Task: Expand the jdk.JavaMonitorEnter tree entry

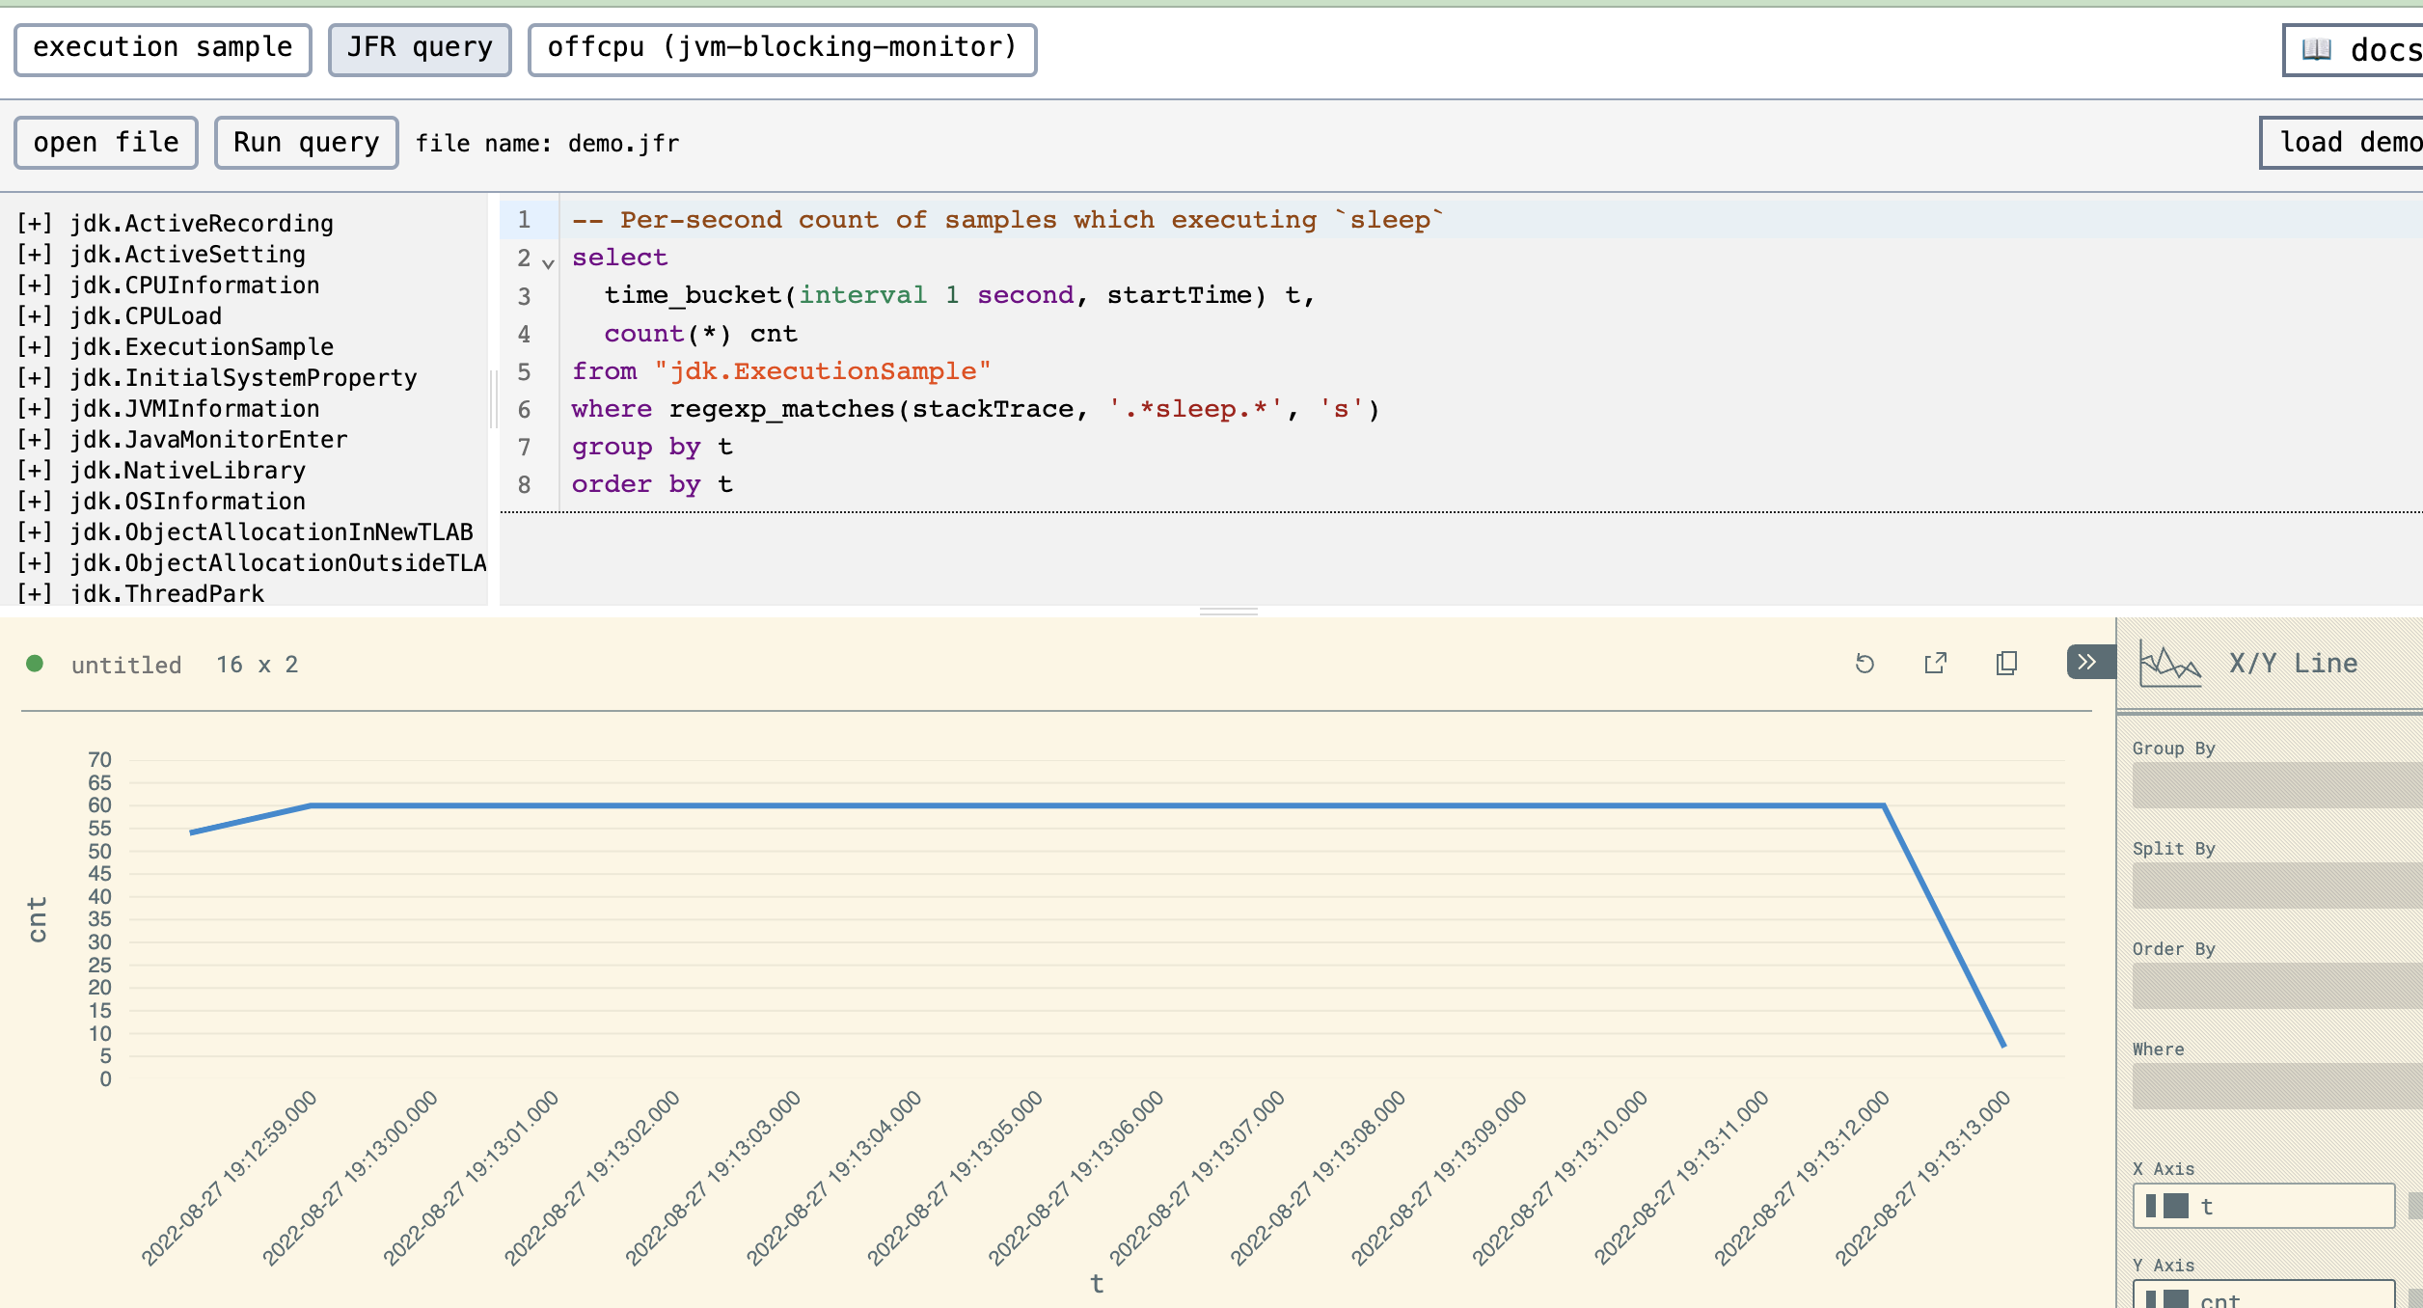Action: click(x=35, y=440)
